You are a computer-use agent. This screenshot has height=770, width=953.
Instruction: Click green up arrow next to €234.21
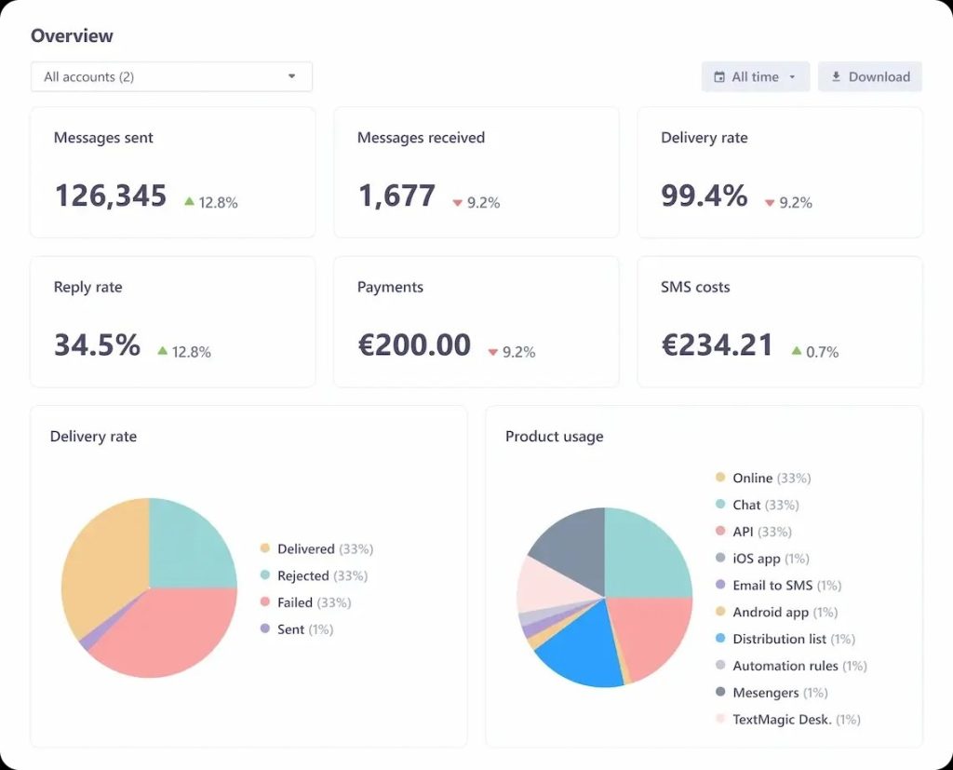click(x=797, y=351)
